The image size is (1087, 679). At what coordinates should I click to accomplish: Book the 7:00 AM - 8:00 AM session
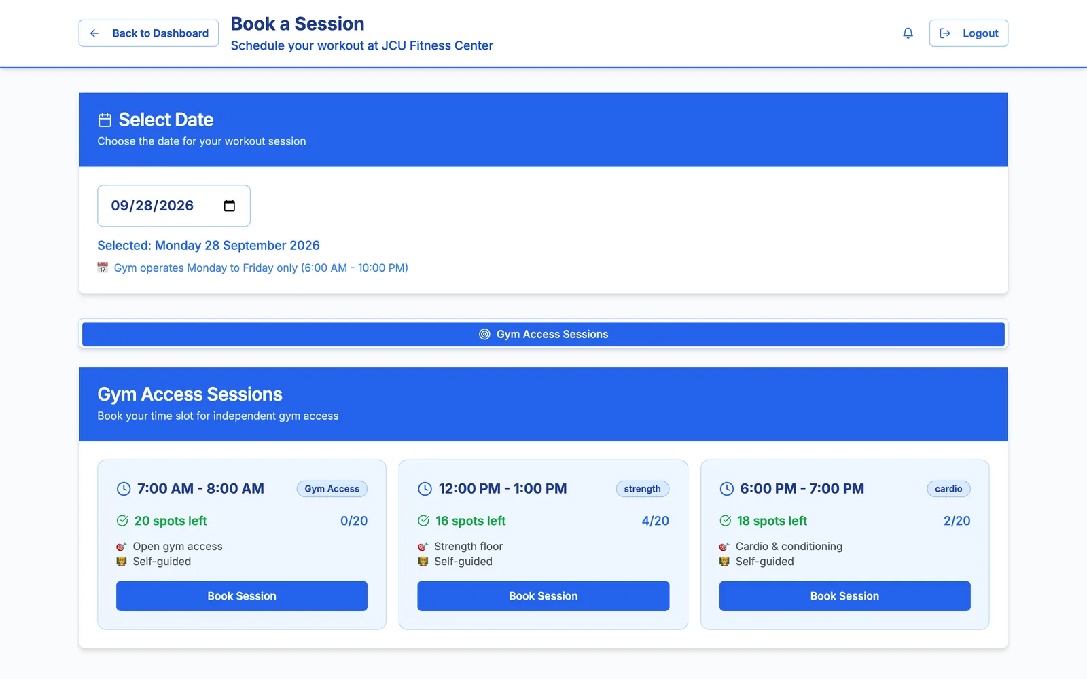242,596
